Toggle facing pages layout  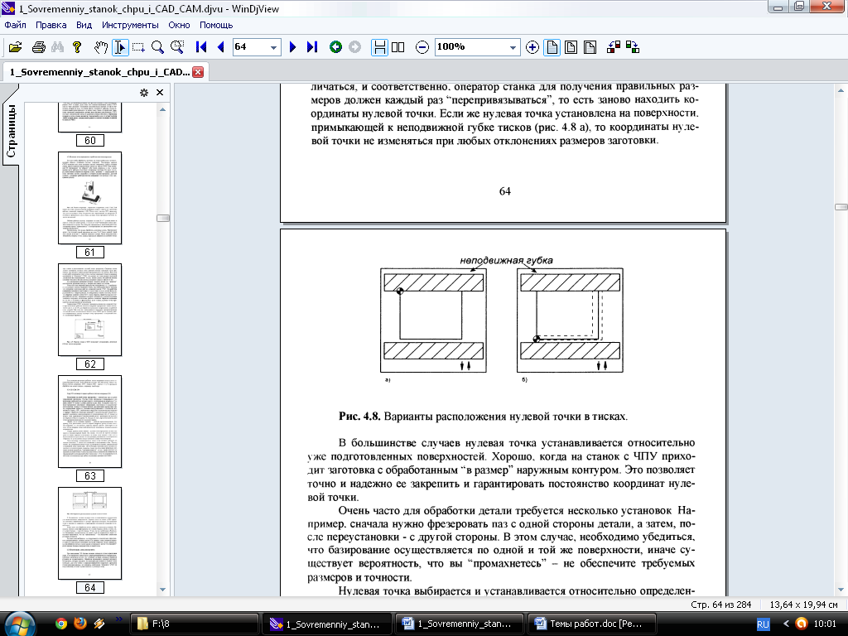398,47
